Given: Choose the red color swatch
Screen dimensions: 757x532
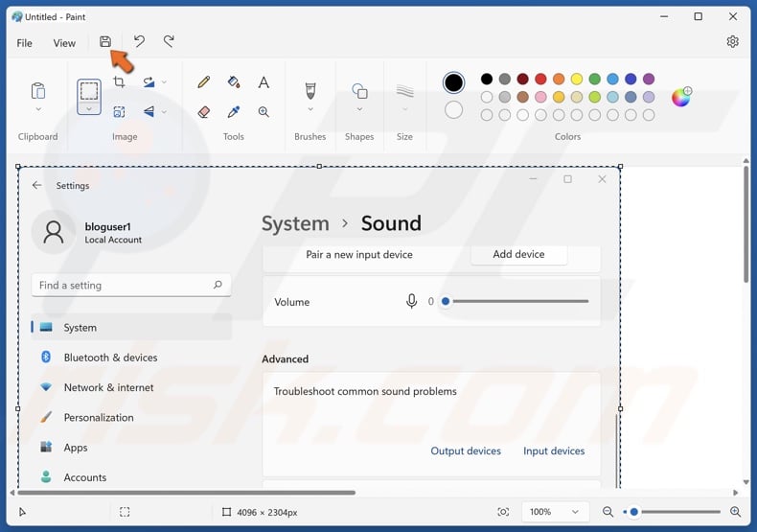Looking at the screenshot, I should (540, 79).
